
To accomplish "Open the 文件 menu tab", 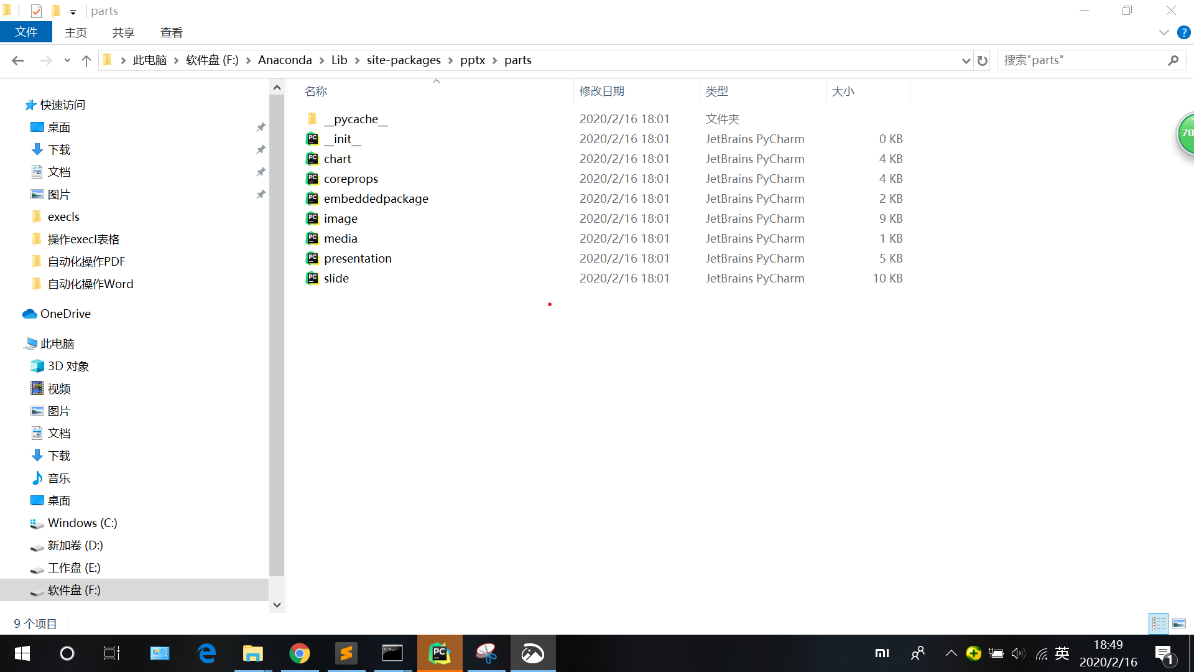I will click(x=26, y=32).
